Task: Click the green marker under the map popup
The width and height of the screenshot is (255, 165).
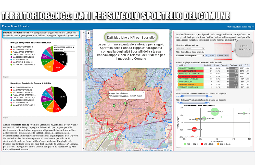Action: (125, 104)
